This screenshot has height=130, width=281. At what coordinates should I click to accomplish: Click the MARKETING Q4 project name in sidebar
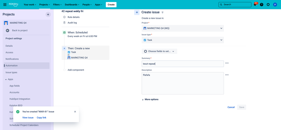pos(18,23)
